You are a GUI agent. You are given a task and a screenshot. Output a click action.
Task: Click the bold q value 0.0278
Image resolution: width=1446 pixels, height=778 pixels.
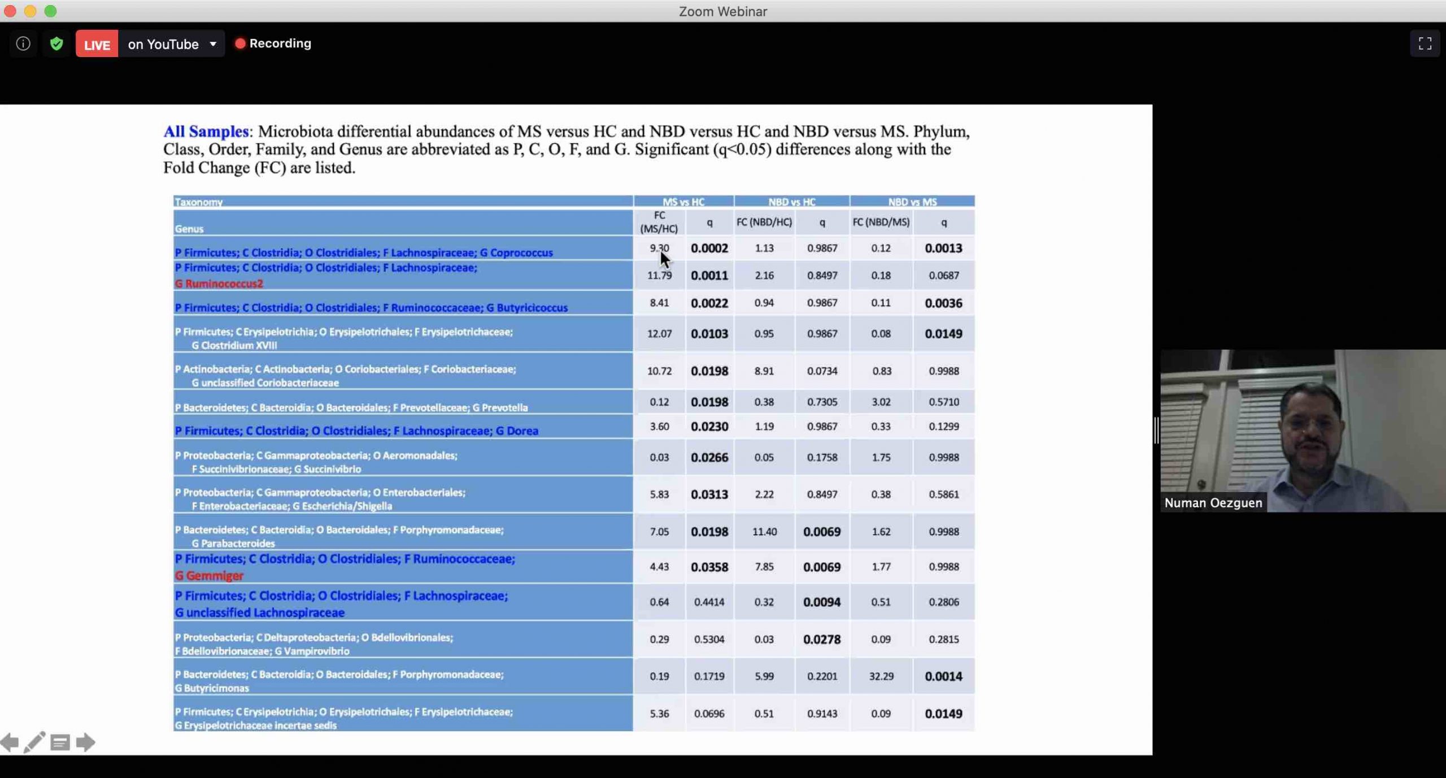tap(822, 640)
